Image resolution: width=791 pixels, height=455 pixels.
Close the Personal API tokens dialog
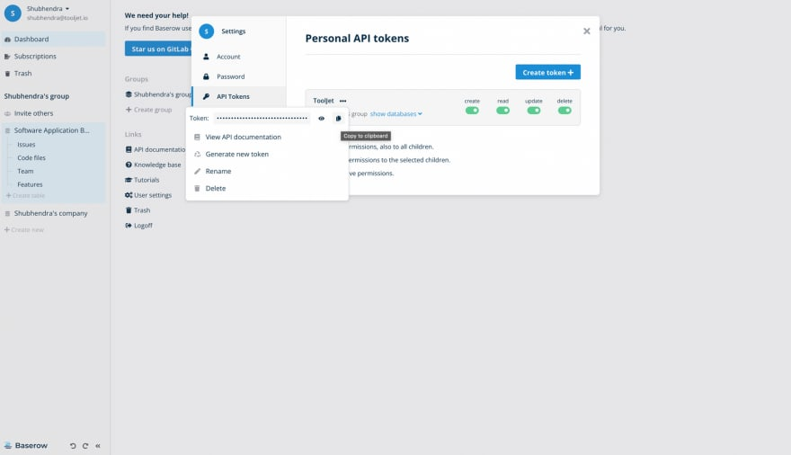[587, 31]
